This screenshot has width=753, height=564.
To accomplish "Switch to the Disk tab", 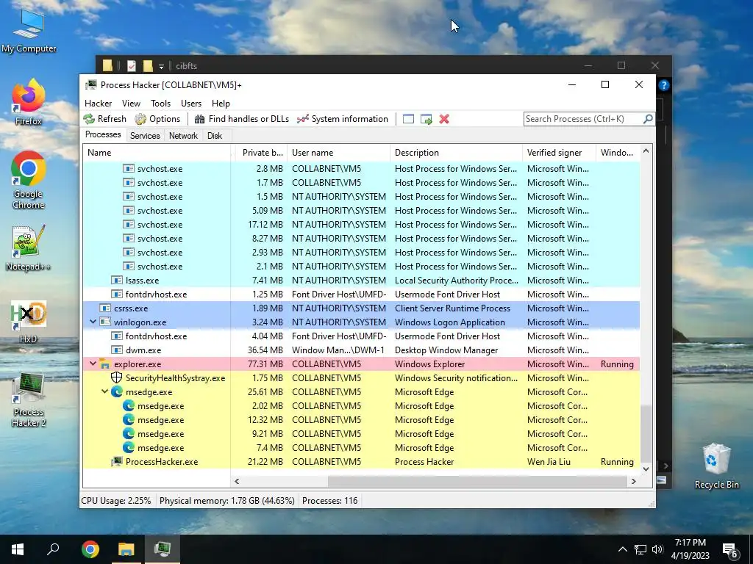I will tap(215, 136).
